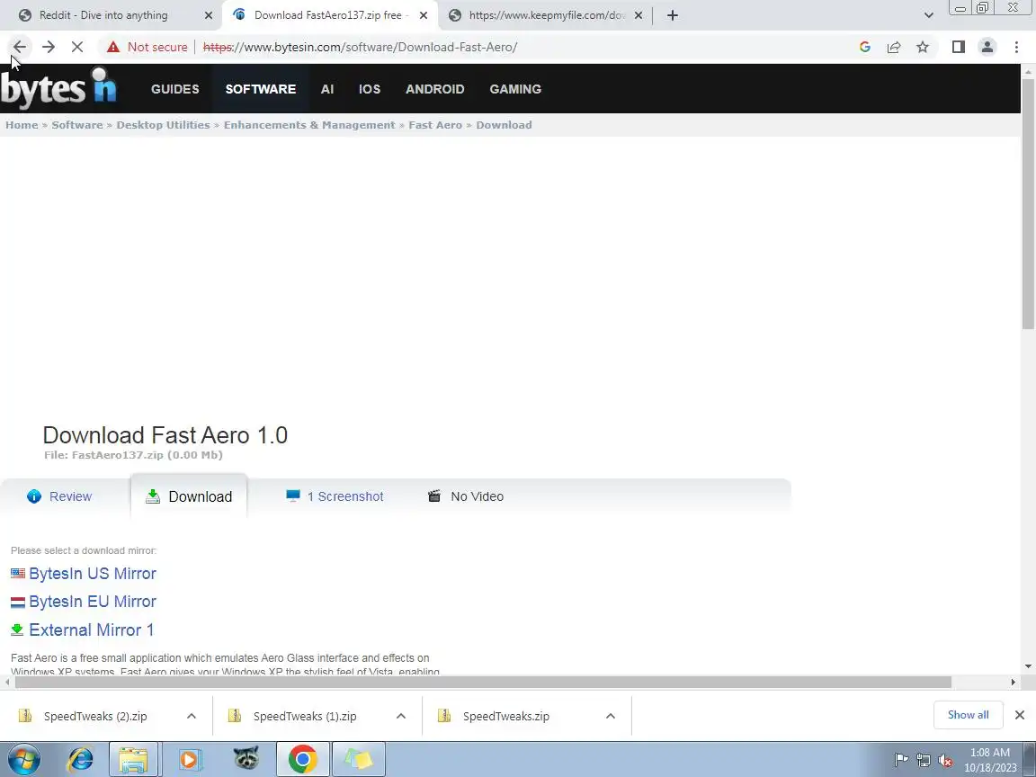Switch to the Review tab
Viewport: 1036px width, 777px height.
(70, 496)
